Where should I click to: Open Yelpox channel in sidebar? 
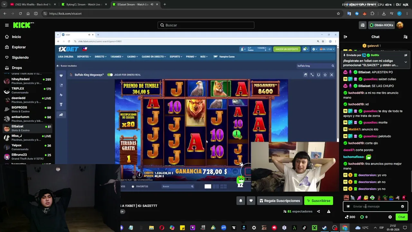(x=27, y=147)
